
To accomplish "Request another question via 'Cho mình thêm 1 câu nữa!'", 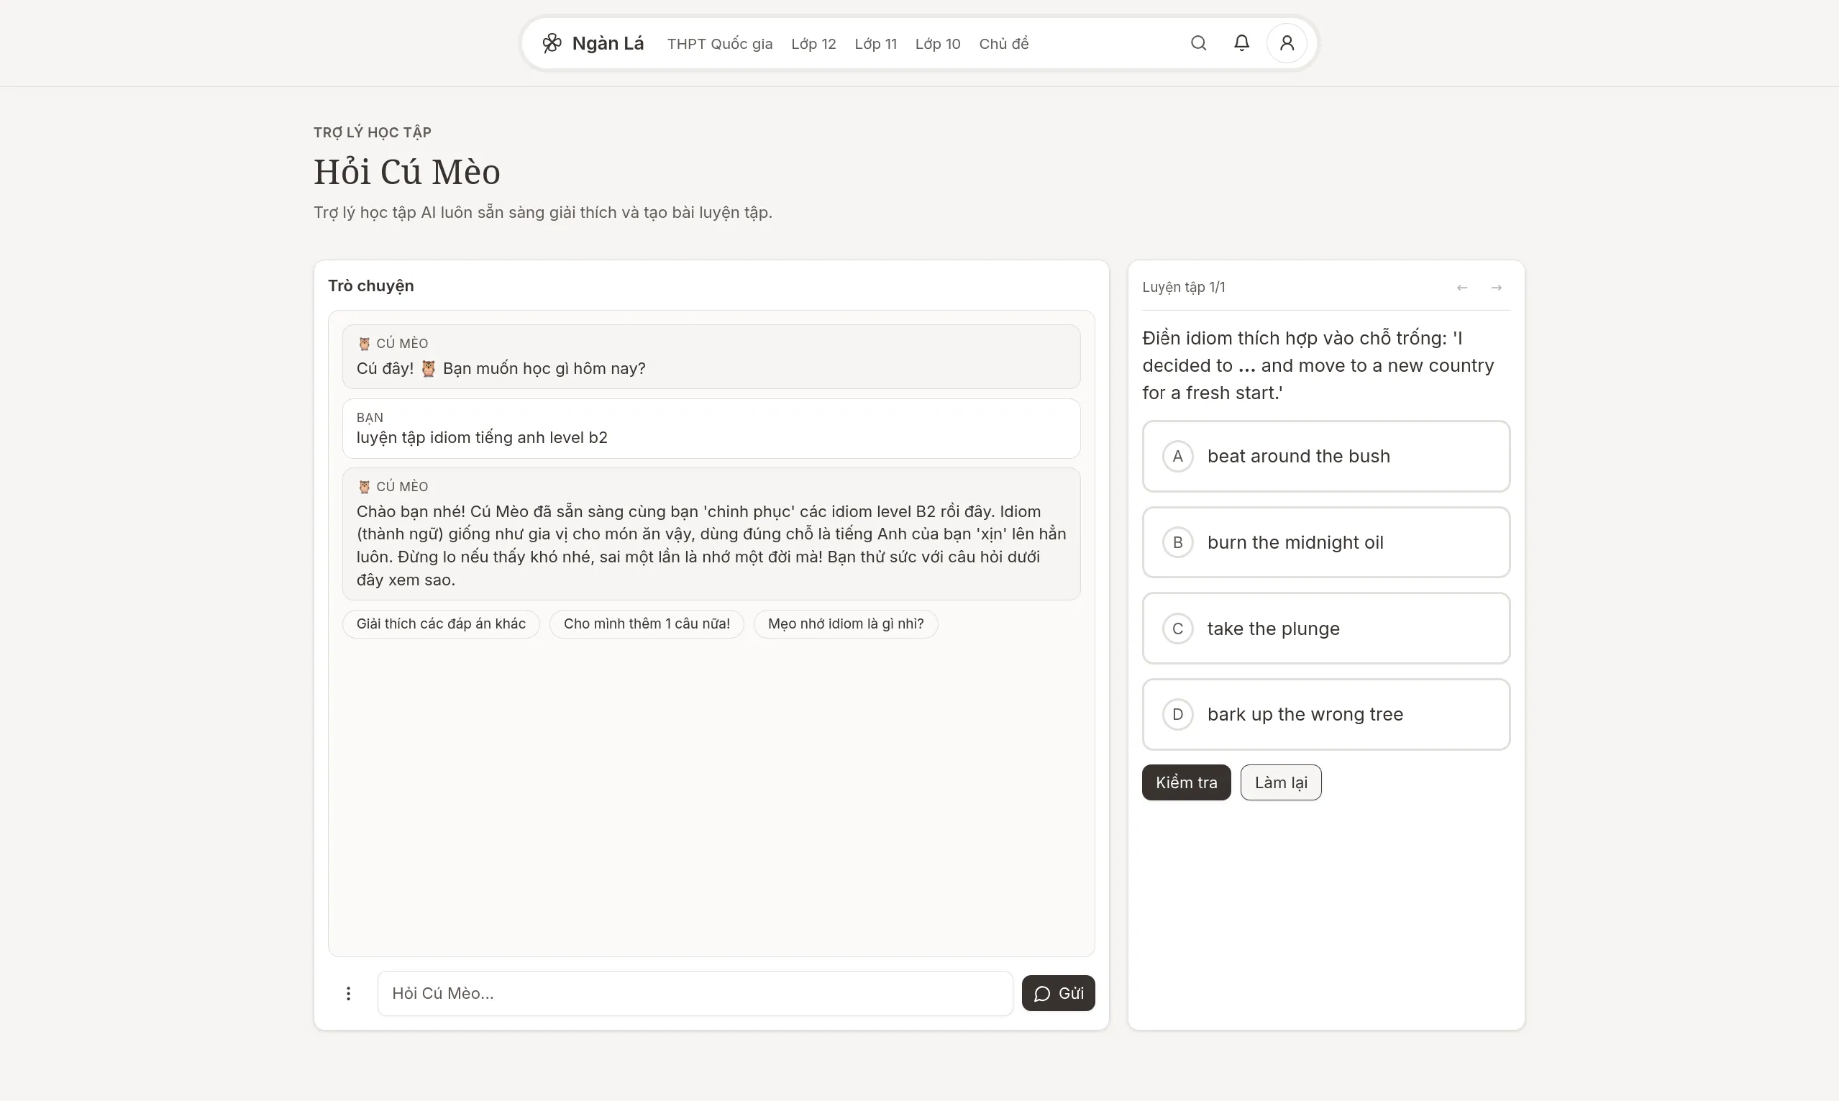I will point(646,623).
